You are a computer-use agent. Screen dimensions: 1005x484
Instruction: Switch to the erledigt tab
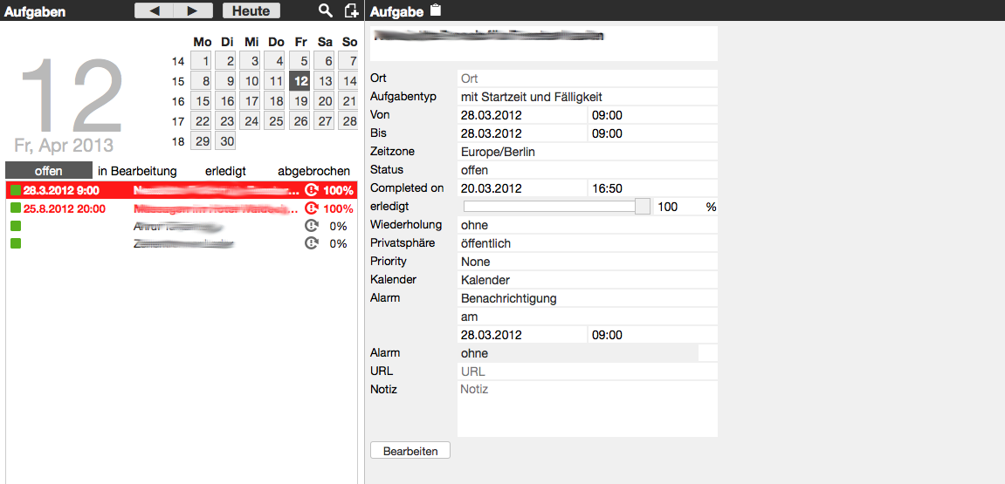(x=226, y=171)
